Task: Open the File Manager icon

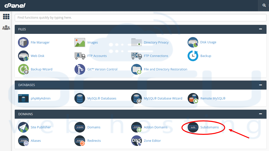Action: [23, 42]
